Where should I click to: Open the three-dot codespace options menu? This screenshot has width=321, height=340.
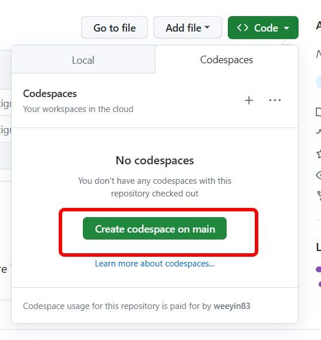click(x=275, y=100)
